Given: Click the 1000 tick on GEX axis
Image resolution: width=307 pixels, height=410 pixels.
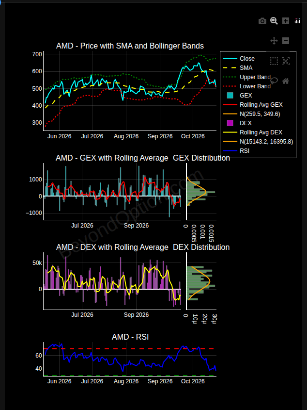Looking at the screenshot, I should click(35, 180).
